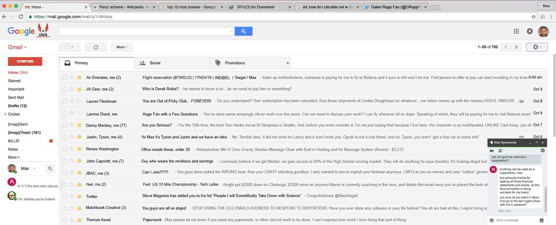Viewport: 556px width, 225px height.
Task: Open the Inbox (264) folder
Action: coord(18,73)
